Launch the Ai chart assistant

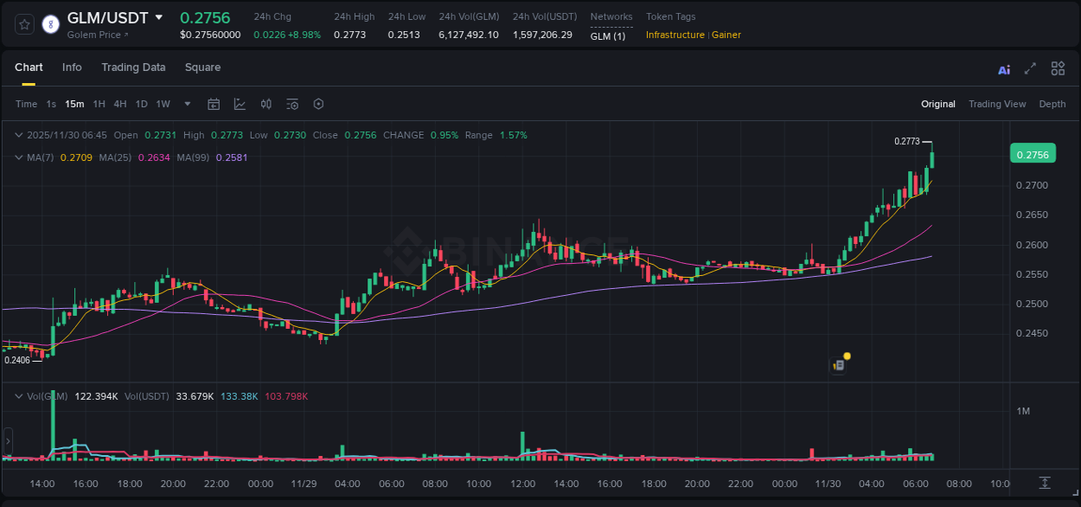(x=1003, y=68)
